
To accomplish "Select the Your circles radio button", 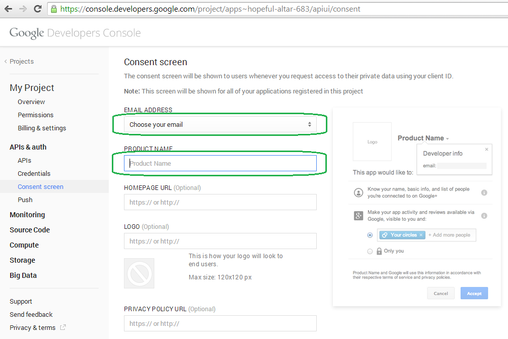I will tap(370, 235).
